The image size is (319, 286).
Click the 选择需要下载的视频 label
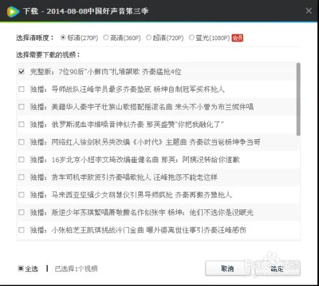(48, 55)
